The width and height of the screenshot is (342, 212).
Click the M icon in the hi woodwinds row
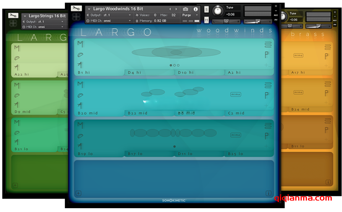pos(80,44)
